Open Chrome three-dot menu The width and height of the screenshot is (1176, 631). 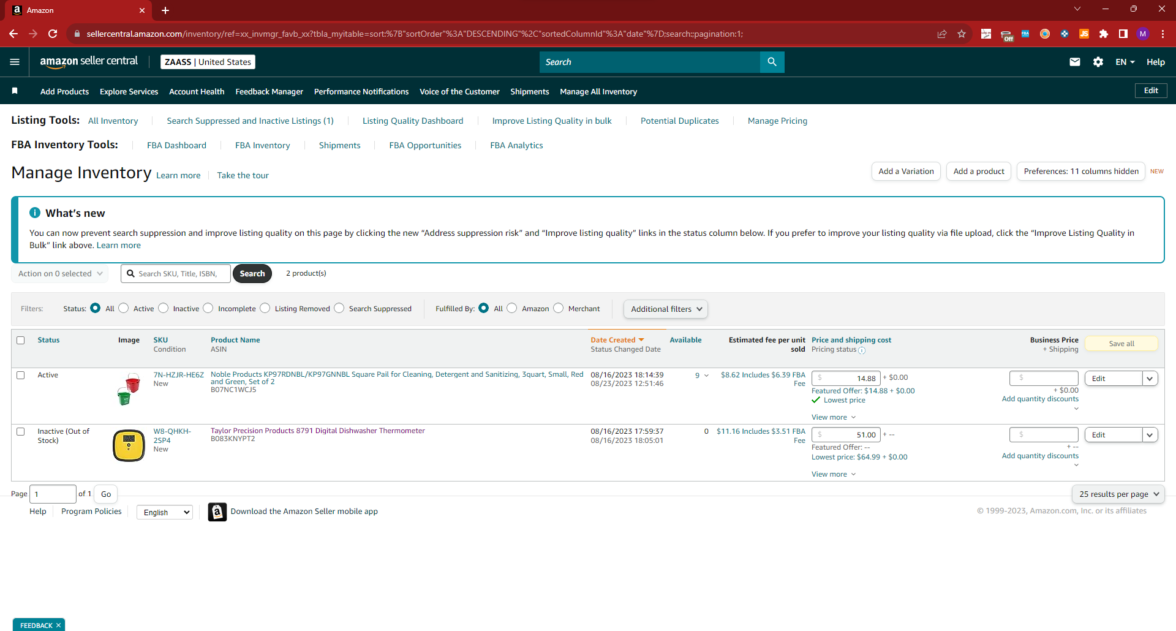tap(1163, 34)
